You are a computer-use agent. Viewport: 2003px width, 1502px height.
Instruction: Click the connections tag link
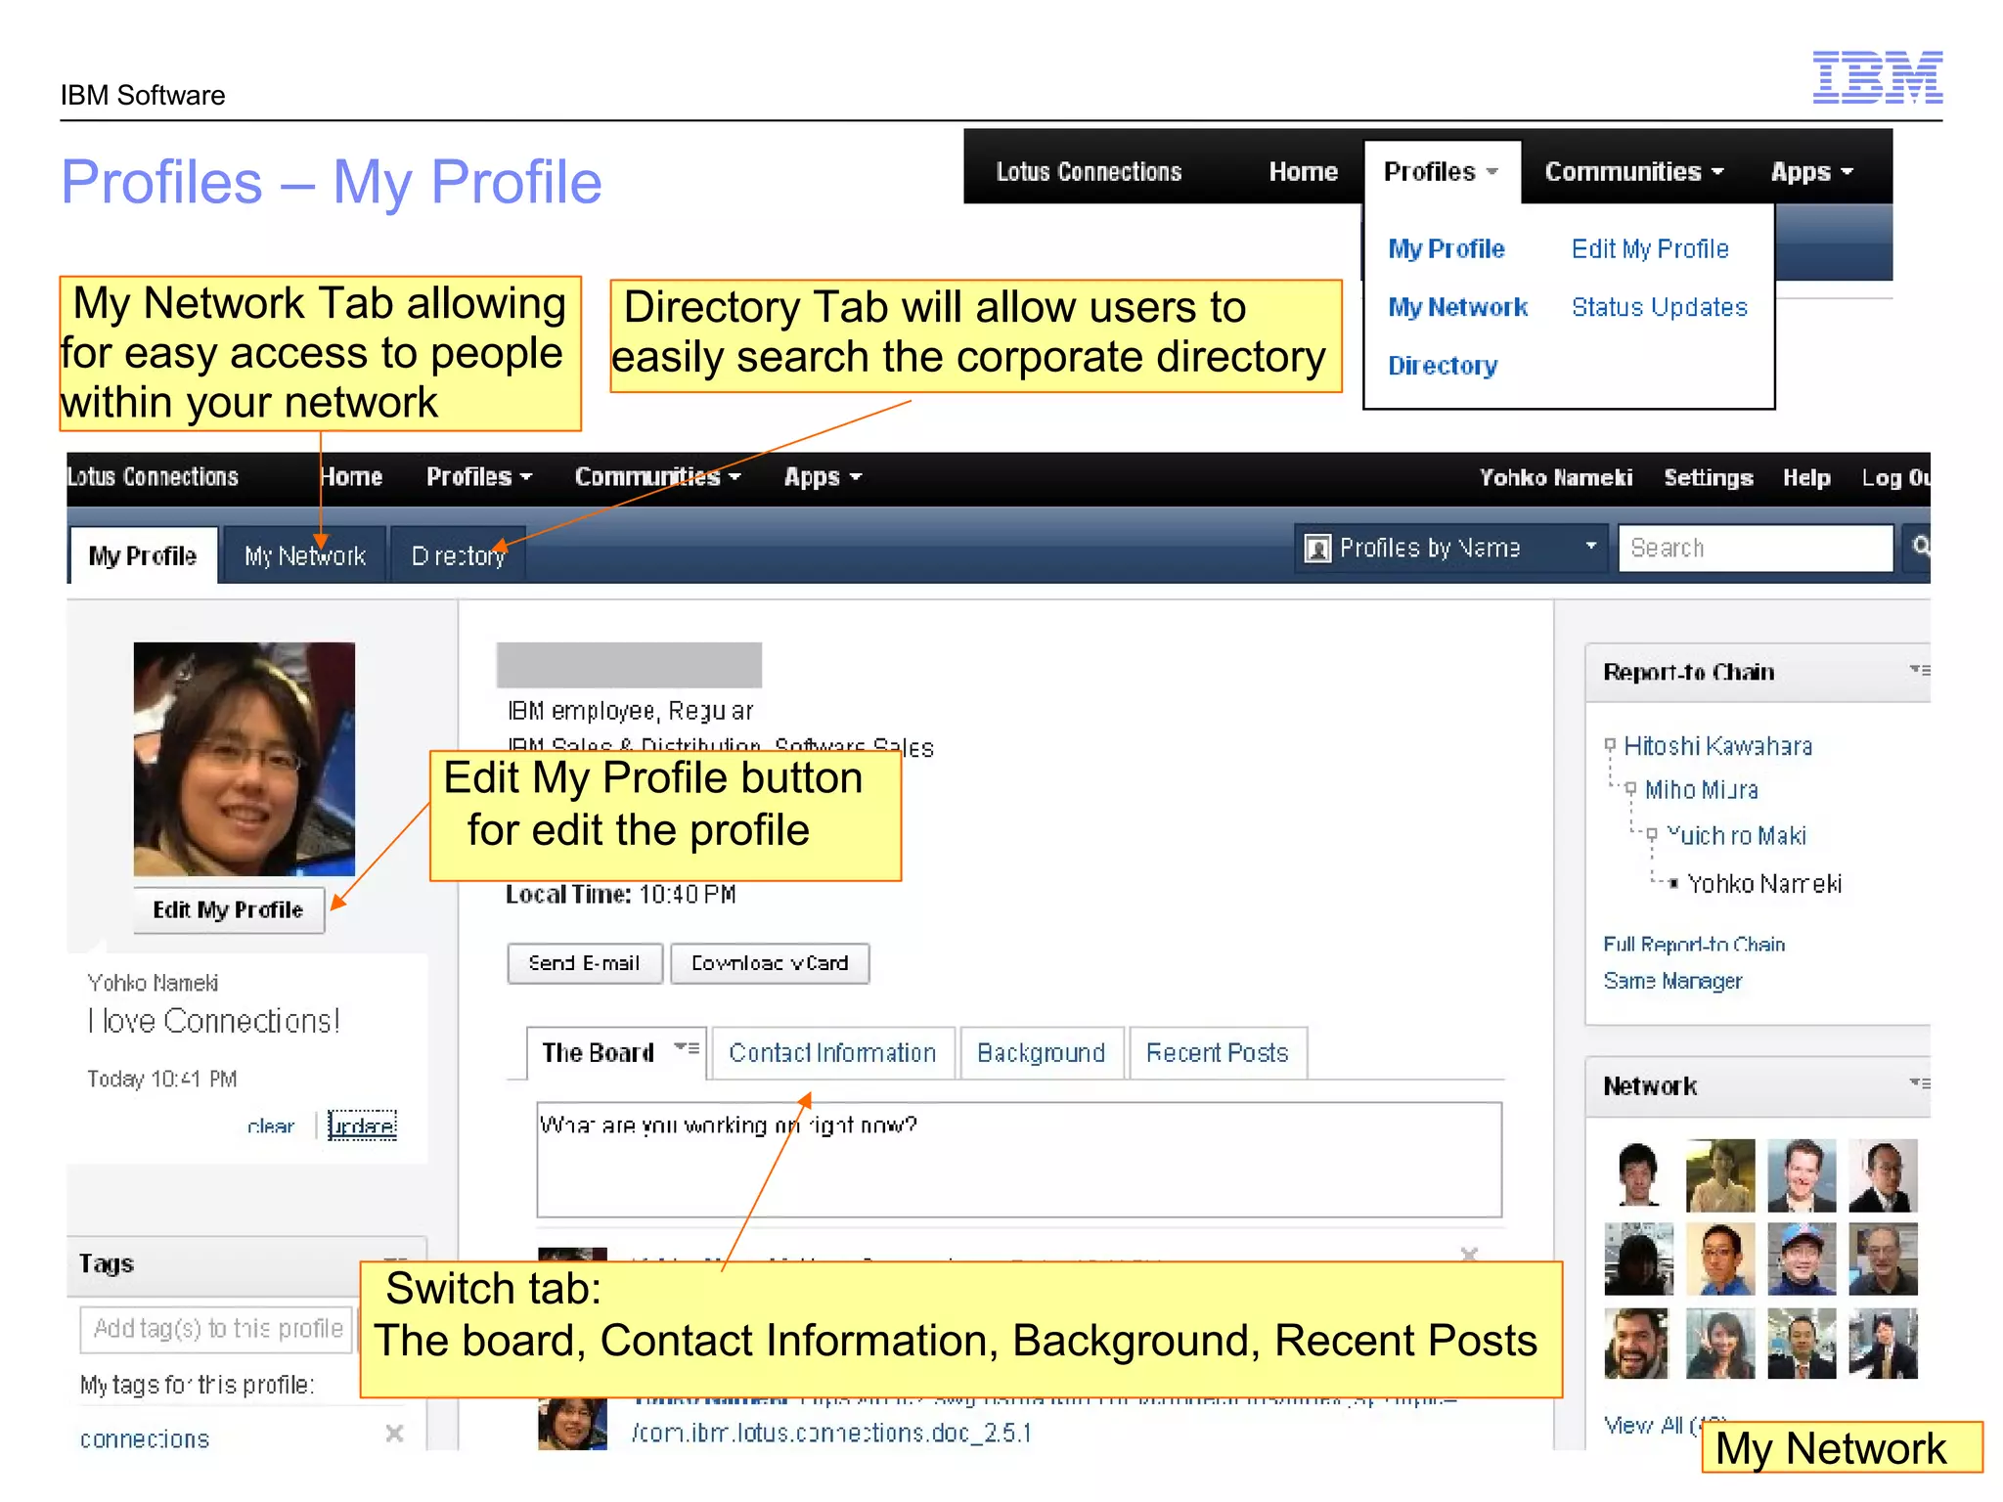point(145,1438)
